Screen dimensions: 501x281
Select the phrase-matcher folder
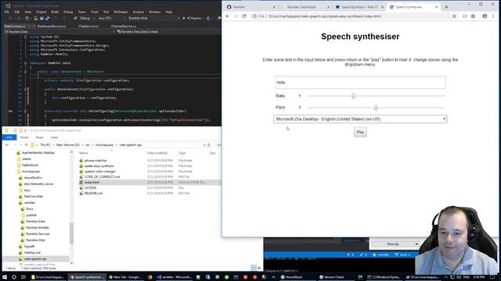click(x=96, y=161)
